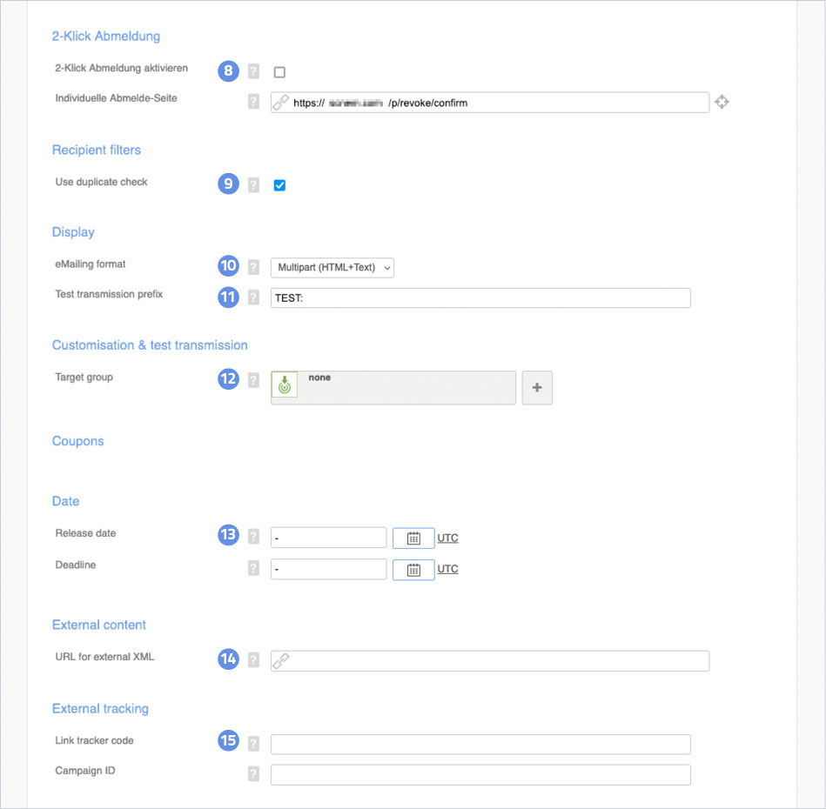Click the UTC link next to Deadline
826x809 pixels.
[447, 569]
